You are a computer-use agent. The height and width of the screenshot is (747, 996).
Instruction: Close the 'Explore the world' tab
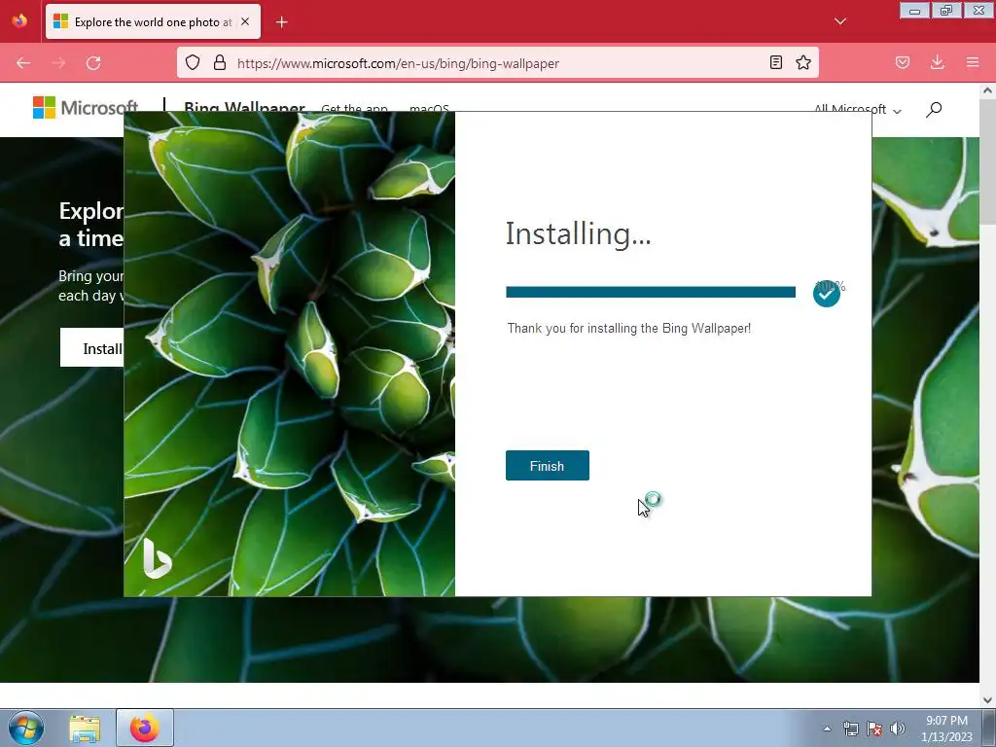point(245,21)
